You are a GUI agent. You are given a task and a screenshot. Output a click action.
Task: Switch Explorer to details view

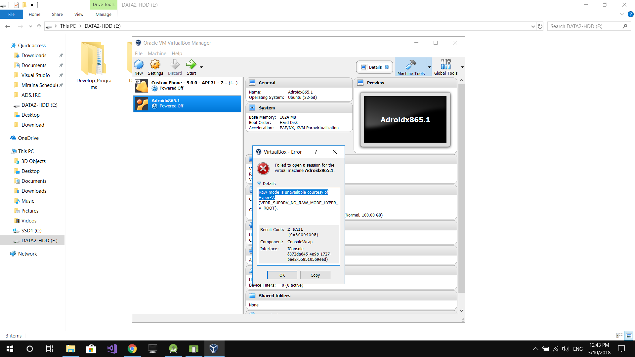[x=619, y=336]
